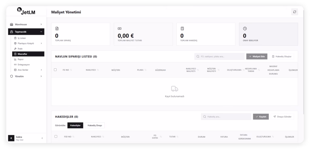Sort by FO NO column icon
The image size is (310, 150).
71,70
